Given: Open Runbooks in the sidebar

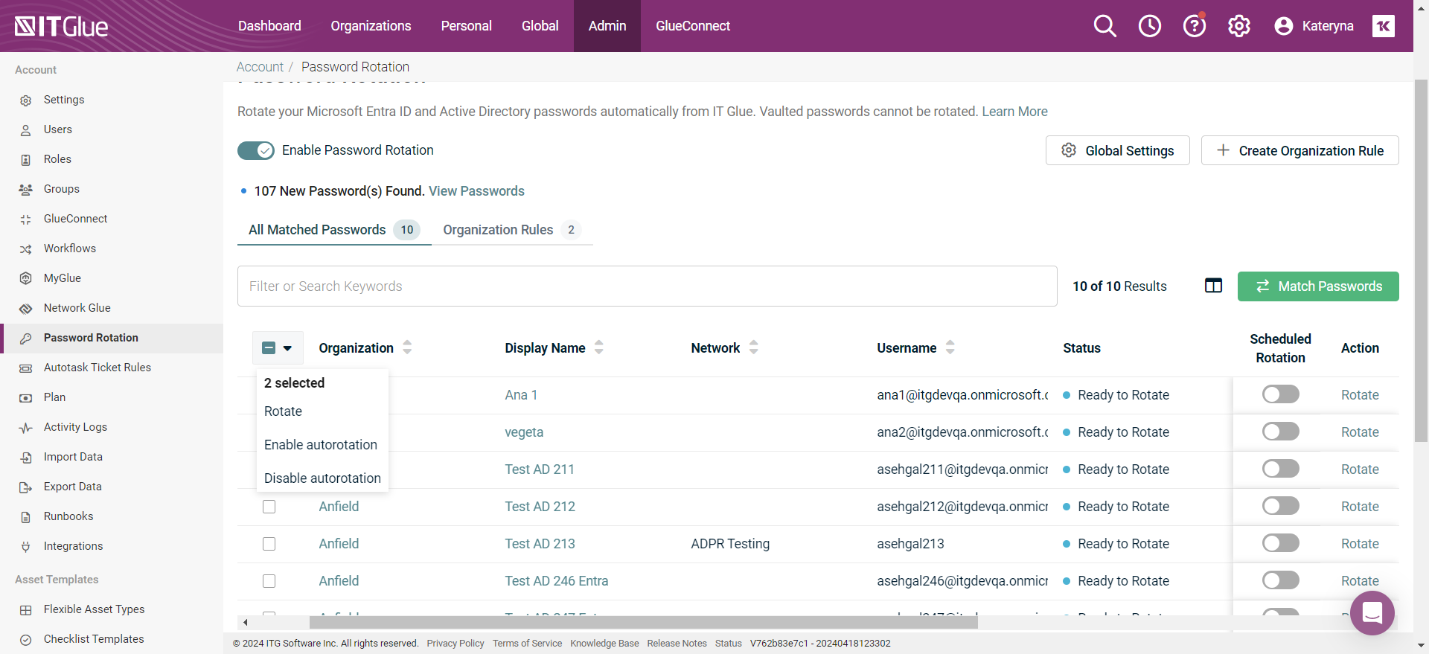Looking at the screenshot, I should (68, 516).
